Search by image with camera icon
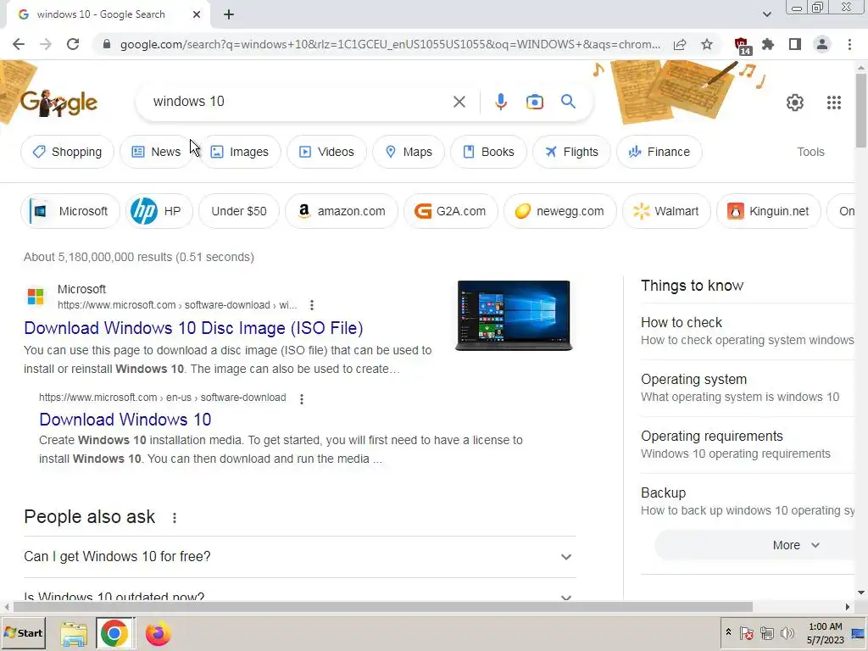The image size is (868, 651). pos(534,102)
